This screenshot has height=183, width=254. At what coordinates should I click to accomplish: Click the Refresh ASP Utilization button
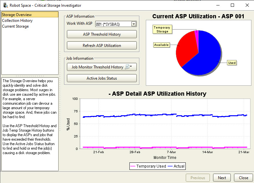coord(102,46)
